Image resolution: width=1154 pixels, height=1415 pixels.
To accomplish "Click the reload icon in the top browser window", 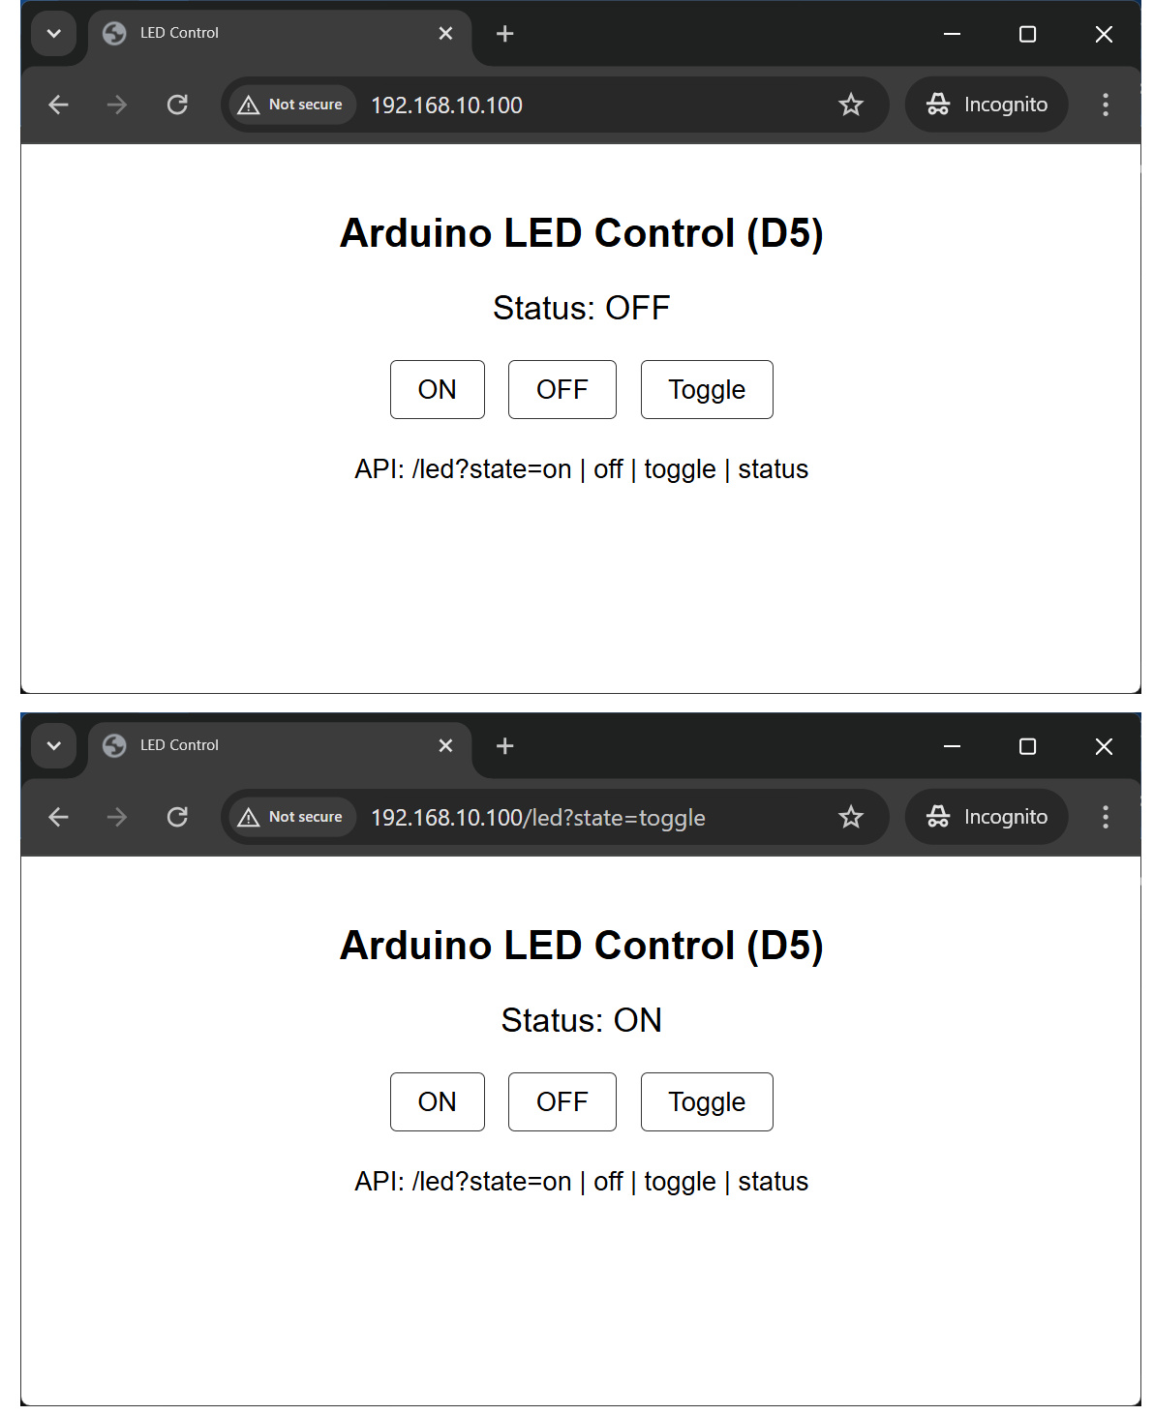I will pos(177,105).
